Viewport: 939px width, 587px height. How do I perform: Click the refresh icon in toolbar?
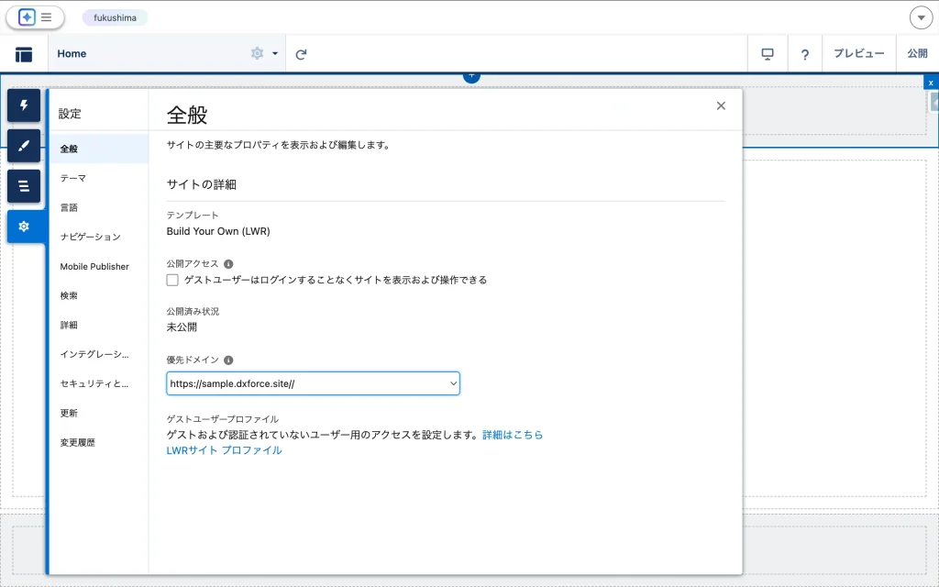coord(301,54)
